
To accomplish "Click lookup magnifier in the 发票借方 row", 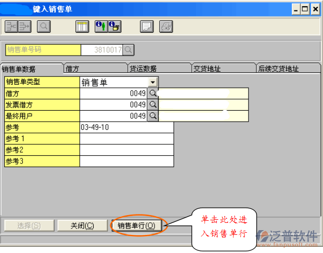I will pyautogui.click(x=153, y=105).
